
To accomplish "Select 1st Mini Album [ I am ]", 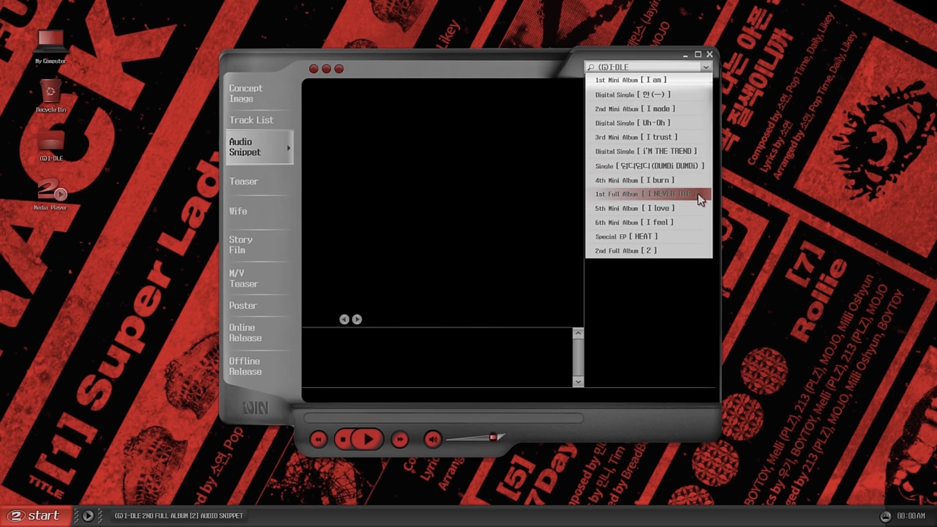I will coord(649,80).
